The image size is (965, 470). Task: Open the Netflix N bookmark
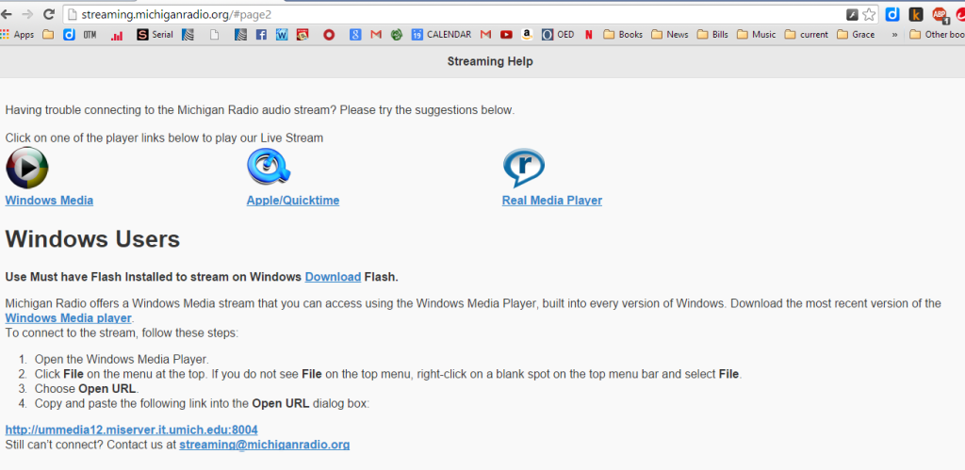click(588, 35)
